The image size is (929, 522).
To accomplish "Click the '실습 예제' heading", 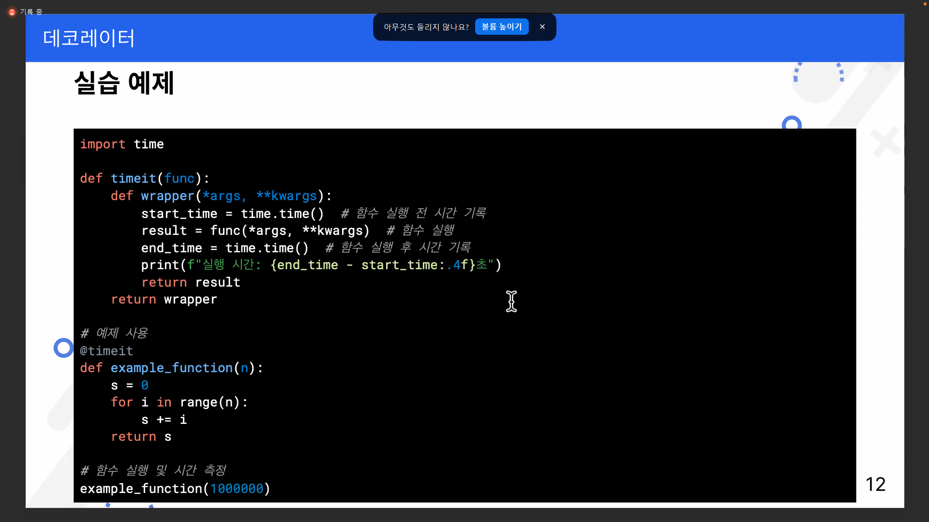I will (x=124, y=83).
